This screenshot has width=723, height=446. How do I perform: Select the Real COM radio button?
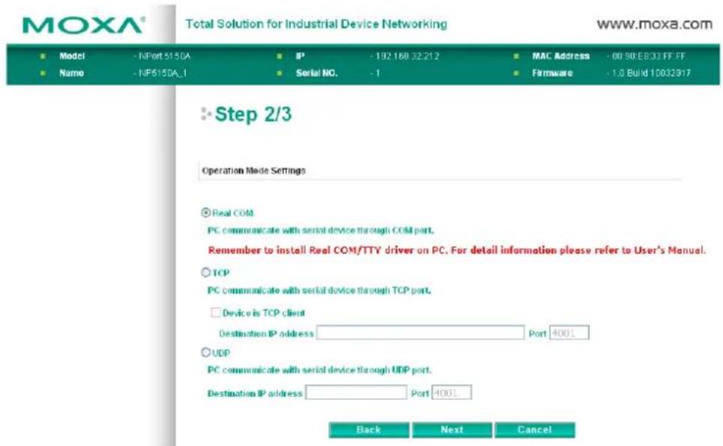coord(205,213)
